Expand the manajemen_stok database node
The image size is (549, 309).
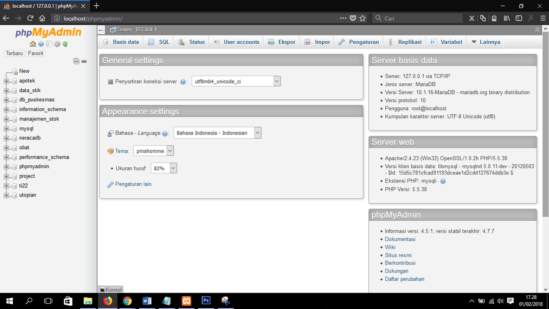click(x=6, y=119)
